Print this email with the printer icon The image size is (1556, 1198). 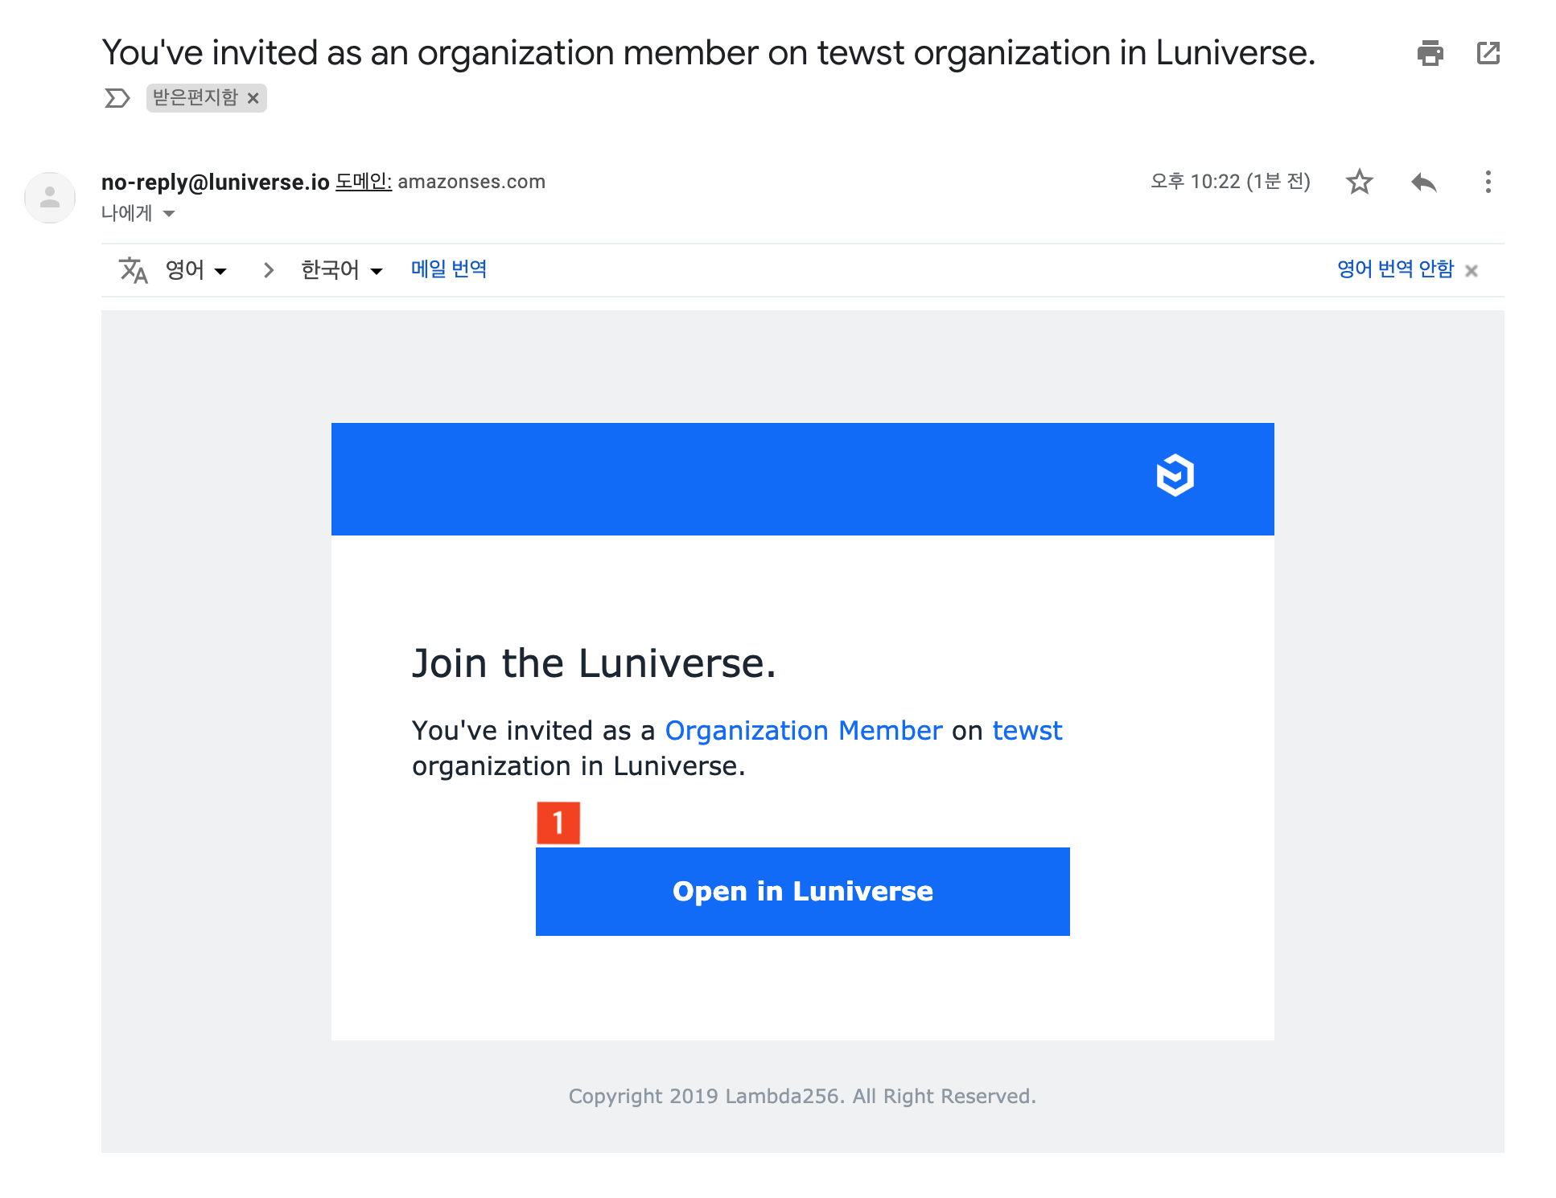tap(1430, 53)
